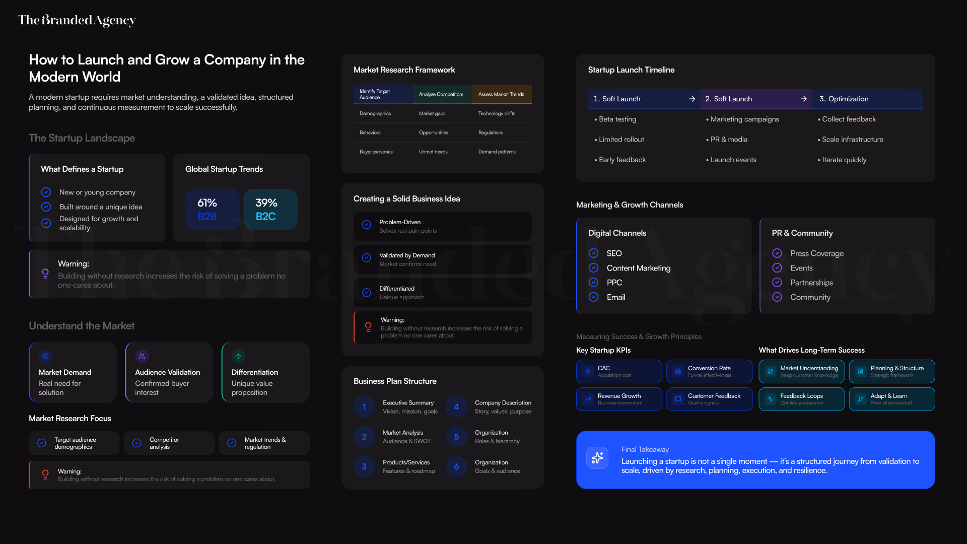Click the check circle beside Email
Viewport: 967px width, 544px height.
point(594,297)
